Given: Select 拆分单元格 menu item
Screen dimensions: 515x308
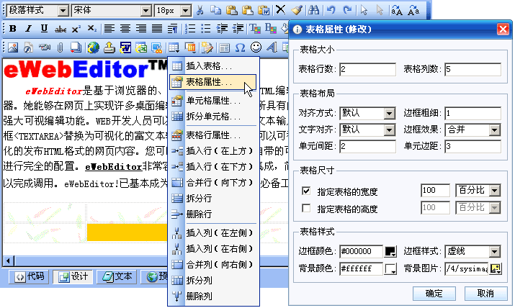Looking at the screenshot, I should [212, 117].
